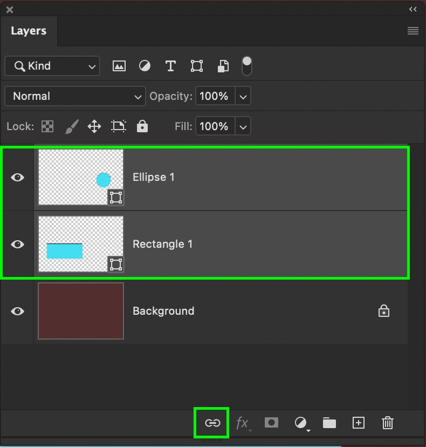Open the Normal blend mode dropdown

[x=75, y=96]
